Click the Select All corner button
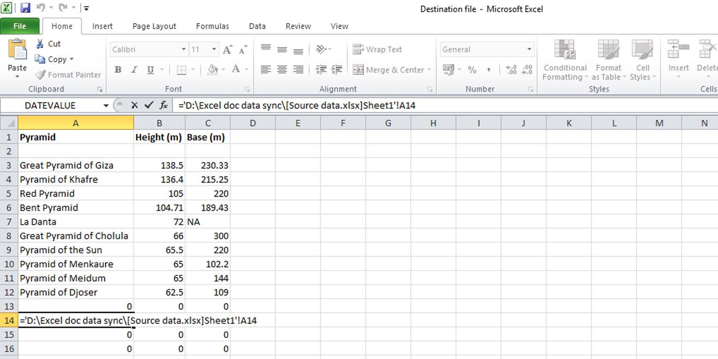This screenshot has height=359, width=718. tap(9, 123)
